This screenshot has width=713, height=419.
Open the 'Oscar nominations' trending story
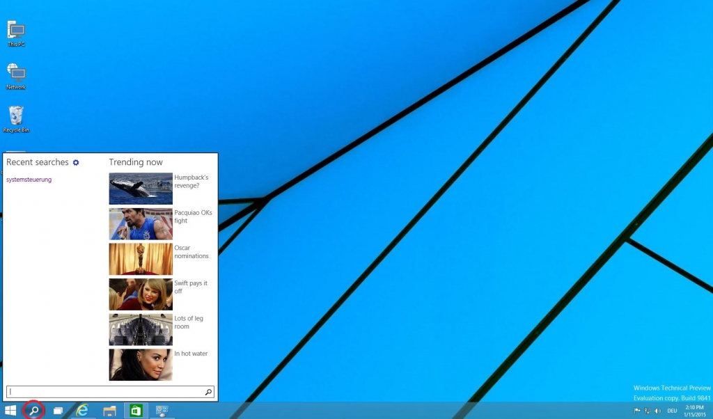(191, 252)
